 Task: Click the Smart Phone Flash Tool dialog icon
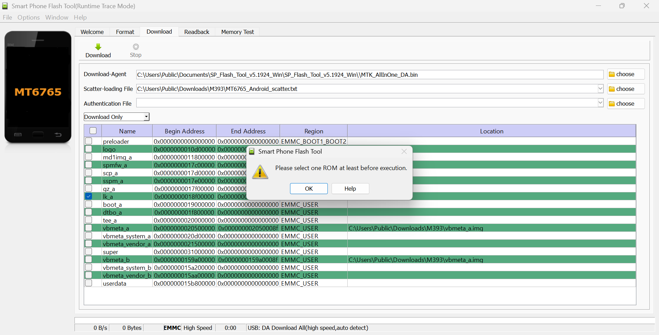(x=252, y=152)
